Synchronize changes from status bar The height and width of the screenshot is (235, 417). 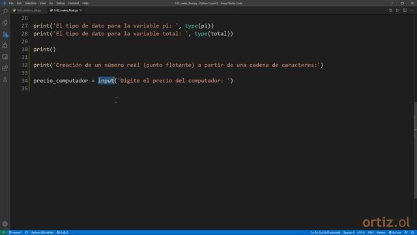(27, 232)
